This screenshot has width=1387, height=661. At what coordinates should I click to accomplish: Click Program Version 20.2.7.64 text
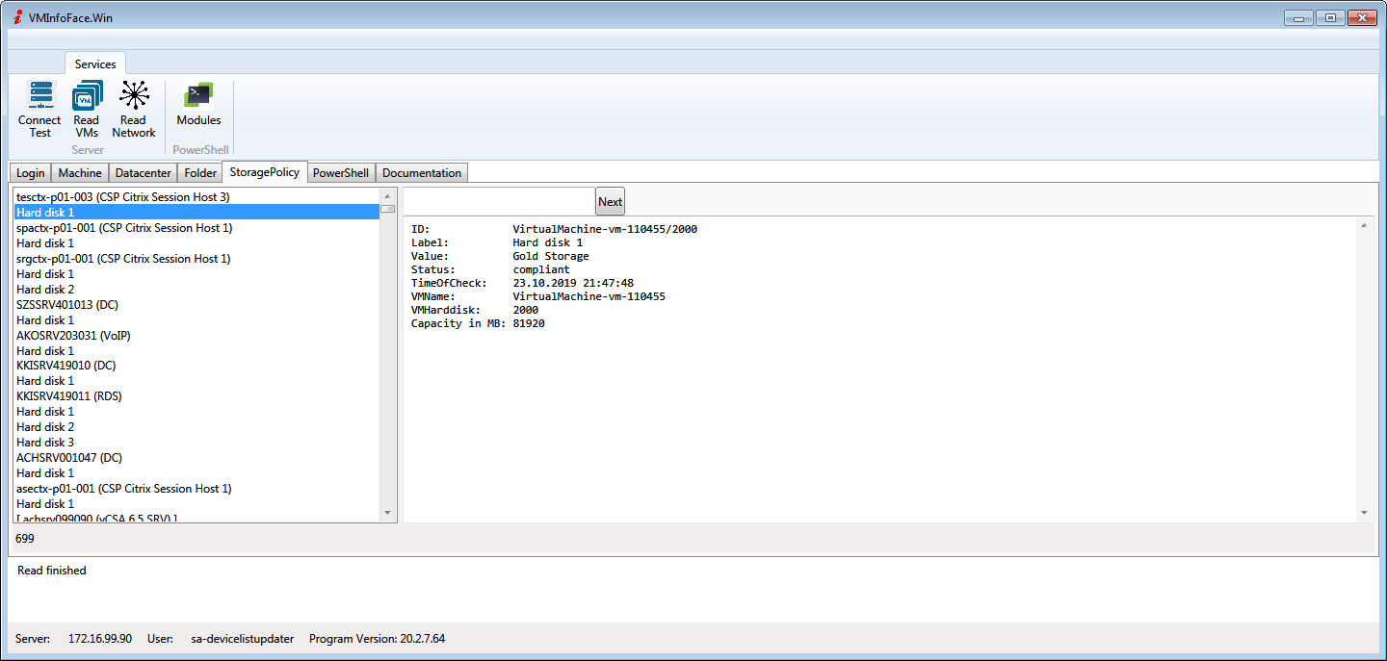377,639
